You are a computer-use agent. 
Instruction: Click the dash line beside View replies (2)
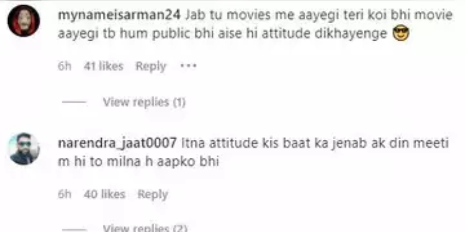point(74,229)
